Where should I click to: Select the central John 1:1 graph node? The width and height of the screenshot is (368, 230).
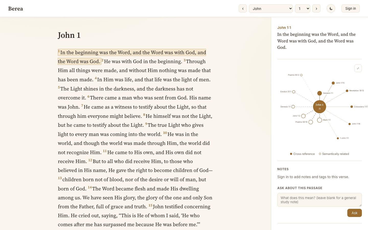319,107
